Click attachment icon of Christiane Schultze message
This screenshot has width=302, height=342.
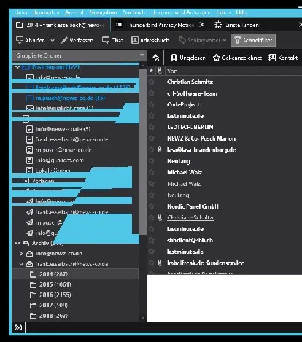click(x=160, y=217)
